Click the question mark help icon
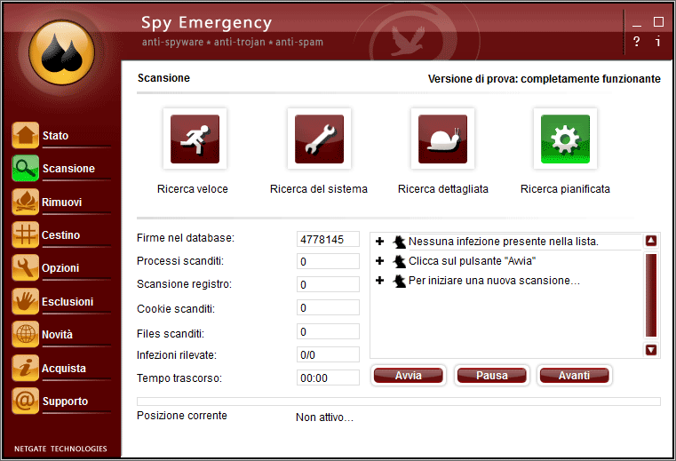This screenshot has width=676, height=461. (x=636, y=42)
